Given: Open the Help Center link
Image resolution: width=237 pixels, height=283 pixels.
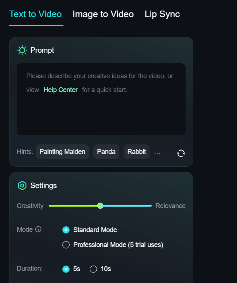Looking at the screenshot, I should click(x=61, y=90).
